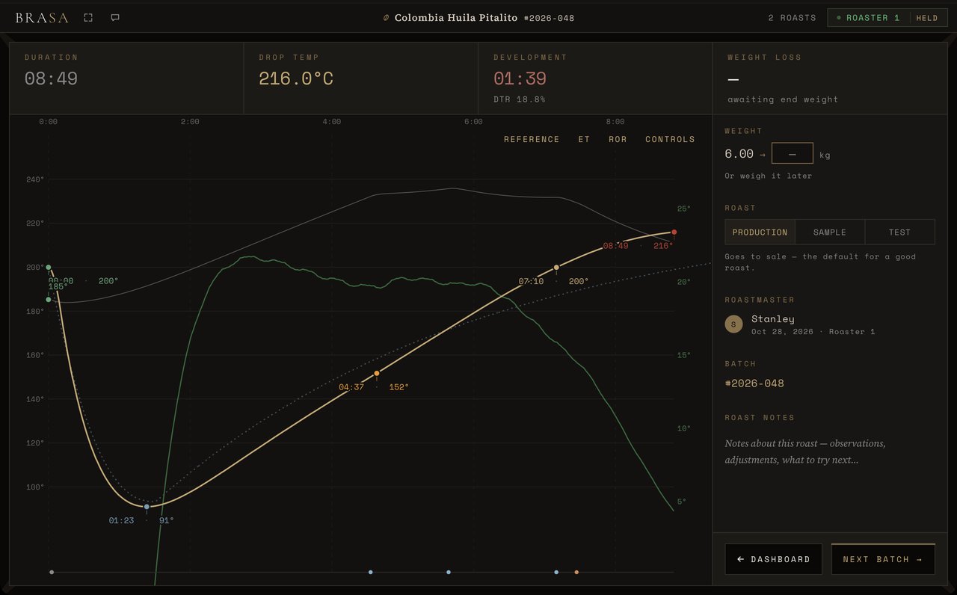Click the 08:49 duration value
This screenshot has width=957, height=595.
pos(51,78)
